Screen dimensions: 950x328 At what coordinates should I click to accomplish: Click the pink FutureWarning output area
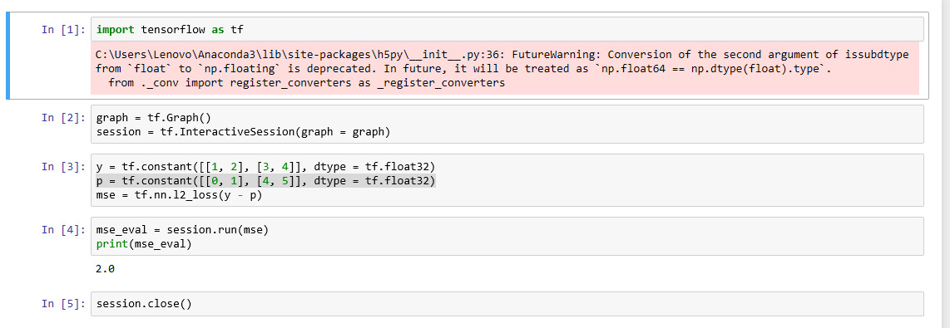click(505, 68)
